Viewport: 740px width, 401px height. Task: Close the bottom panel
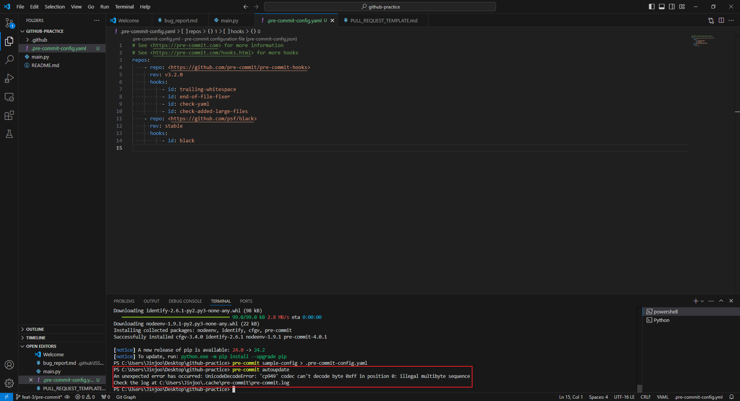[x=731, y=301]
